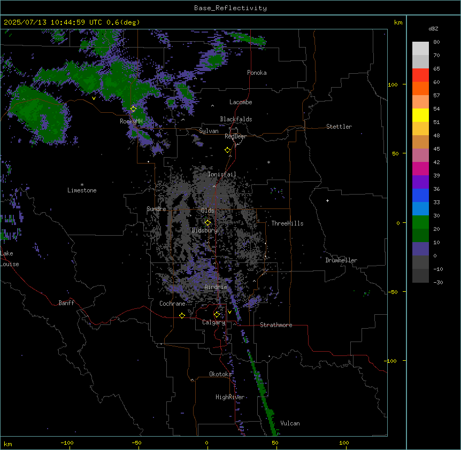
Task: Click the Didsbury town label
Action: pyautogui.click(x=205, y=230)
